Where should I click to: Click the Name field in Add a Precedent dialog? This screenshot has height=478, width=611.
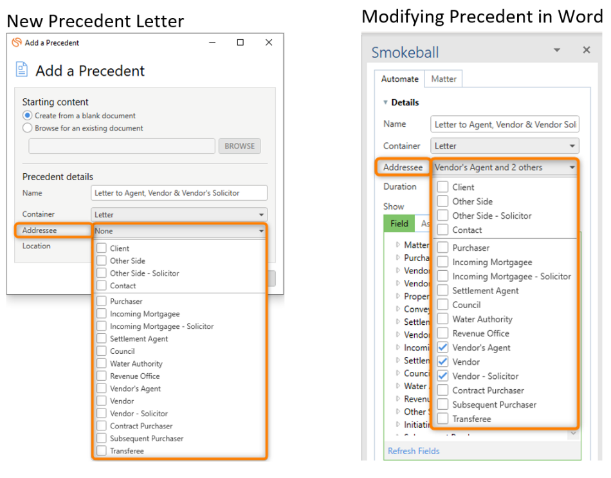point(179,193)
